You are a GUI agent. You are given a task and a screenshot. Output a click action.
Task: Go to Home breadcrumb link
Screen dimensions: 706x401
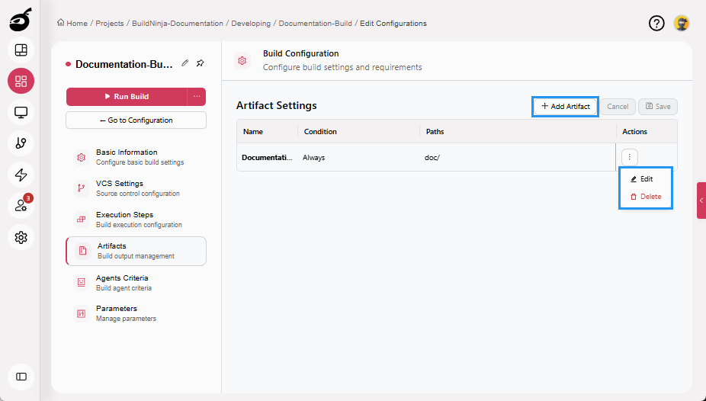pyautogui.click(x=77, y=24)
